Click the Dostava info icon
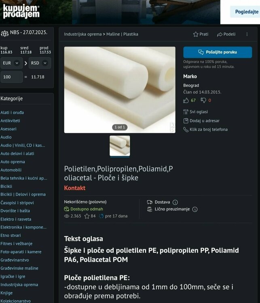Image resolution: width=260 pixels, height=303 pixels. pyautogui.click(x=175, y=202)
